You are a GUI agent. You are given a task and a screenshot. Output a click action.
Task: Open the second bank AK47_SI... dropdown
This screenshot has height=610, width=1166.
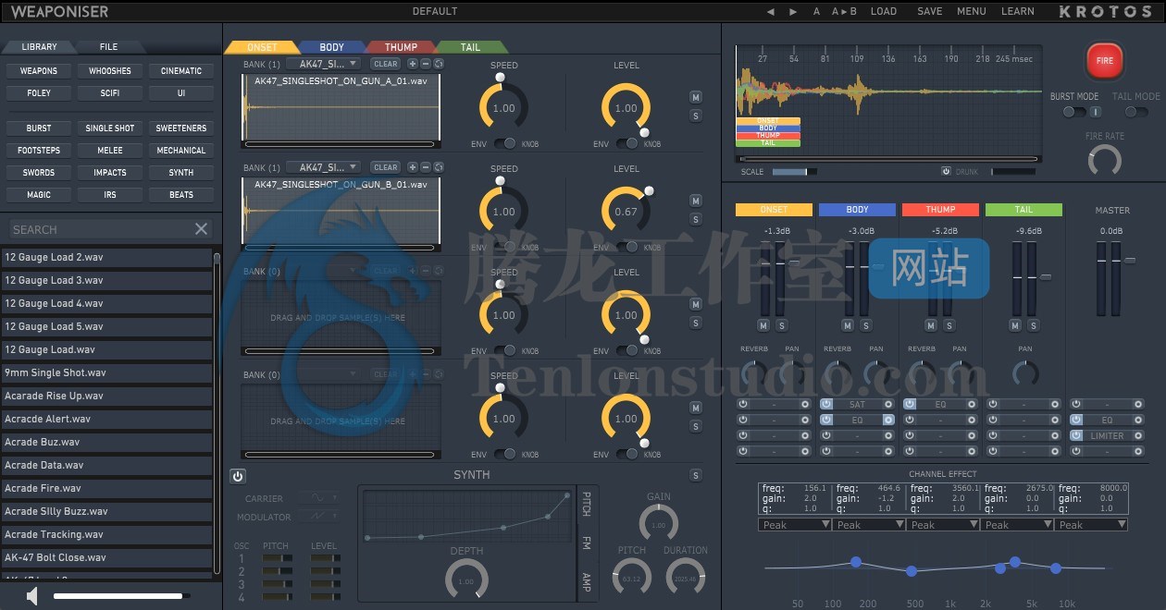(x=323, y=167)
